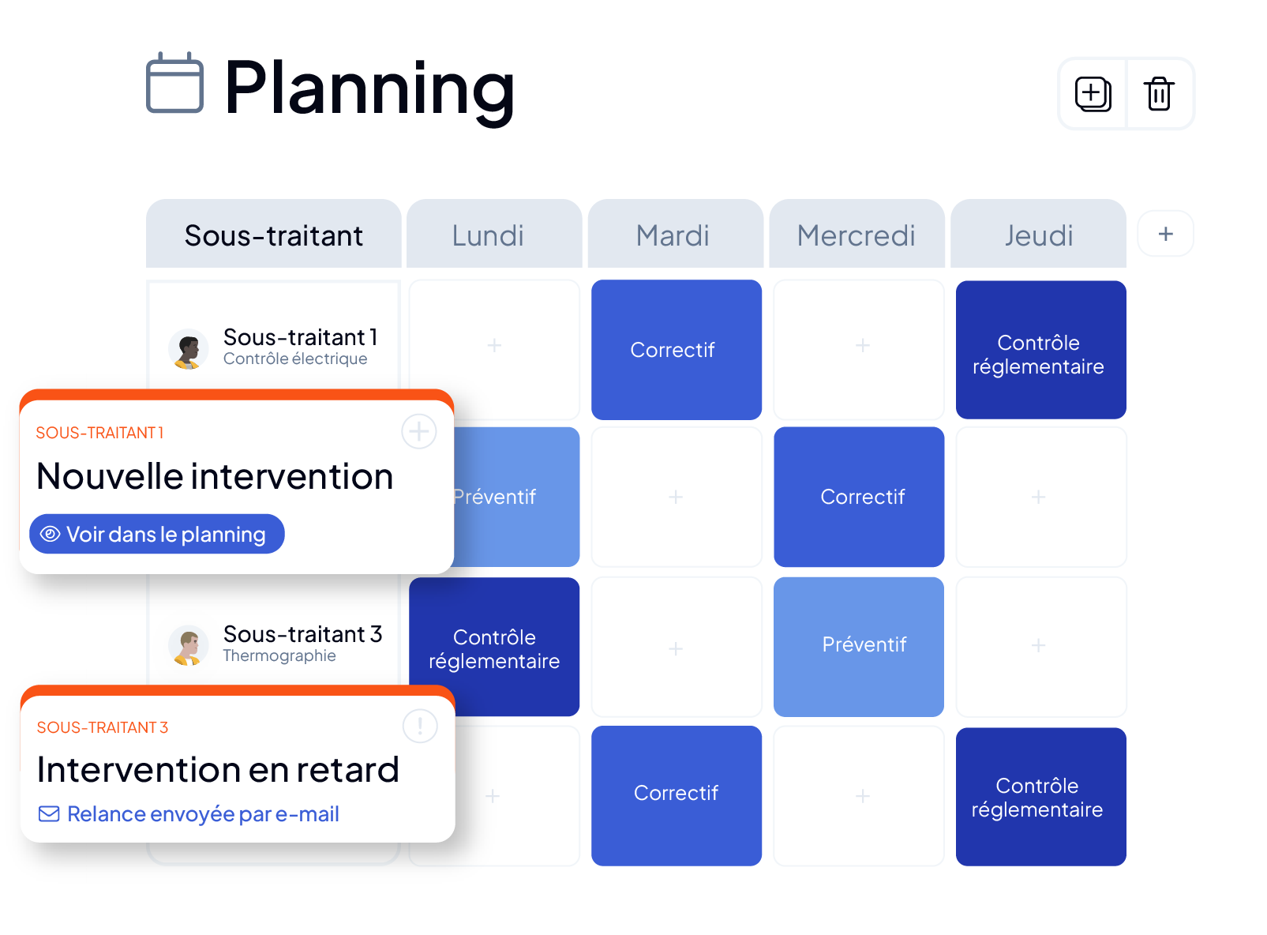Click the plus in Sous-traitant 1 Lundi cell
The image size is (1267, 935).
click(494, 345)
